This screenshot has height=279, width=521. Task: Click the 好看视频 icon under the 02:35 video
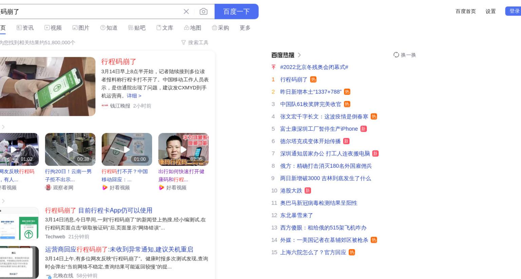tap(161, 187)
